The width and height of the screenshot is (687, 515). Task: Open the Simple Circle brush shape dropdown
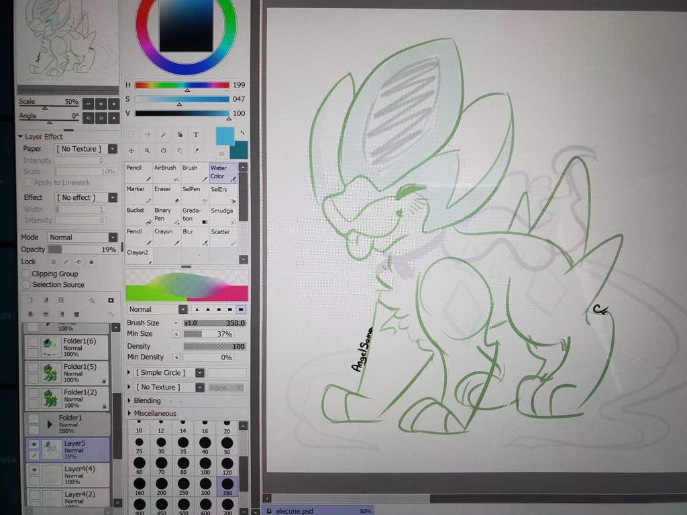click(200, 373)
